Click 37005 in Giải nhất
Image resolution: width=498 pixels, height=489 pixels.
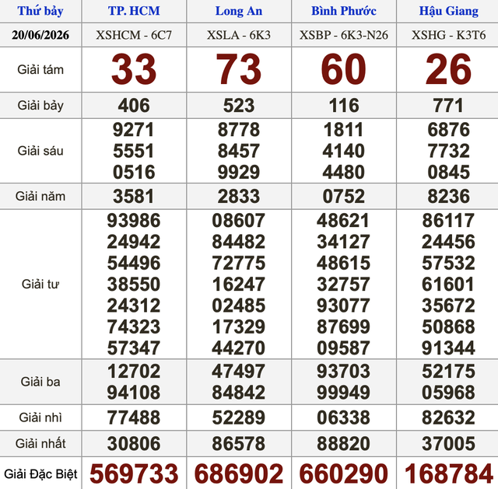[448, 444]
